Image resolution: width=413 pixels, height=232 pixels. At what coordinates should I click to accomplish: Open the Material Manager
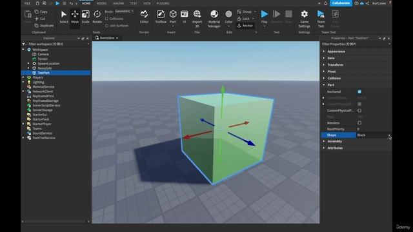coord(214,19)
